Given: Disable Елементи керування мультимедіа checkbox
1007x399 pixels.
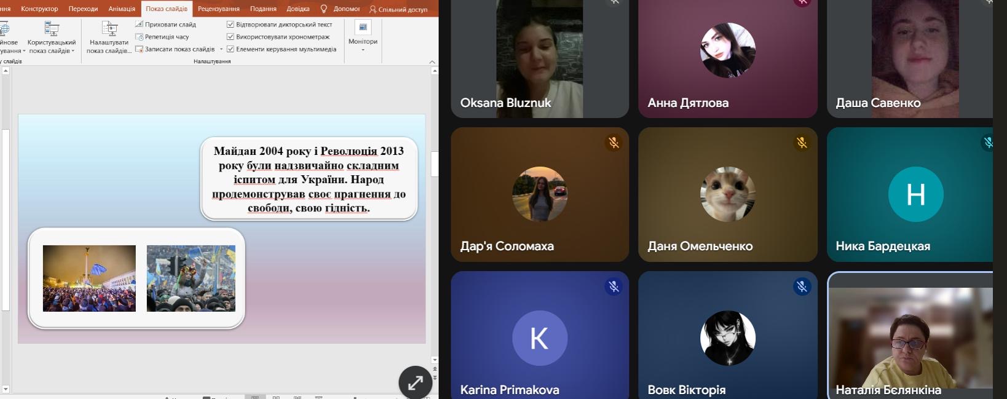Looking at the screenshot, I should click(231, 49).
